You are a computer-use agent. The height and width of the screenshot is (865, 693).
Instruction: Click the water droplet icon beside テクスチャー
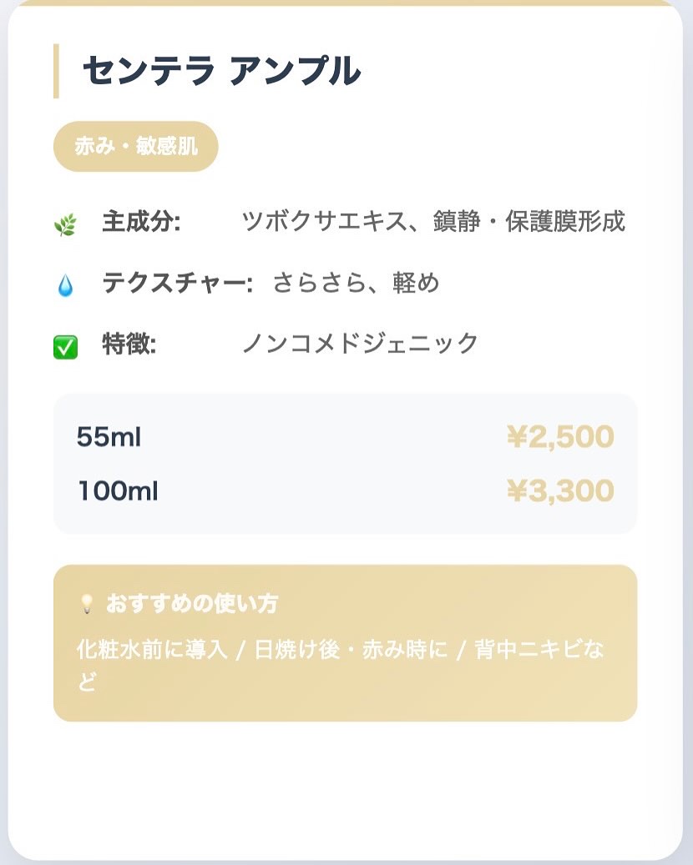pyautogui.click(x=65, y=287)
